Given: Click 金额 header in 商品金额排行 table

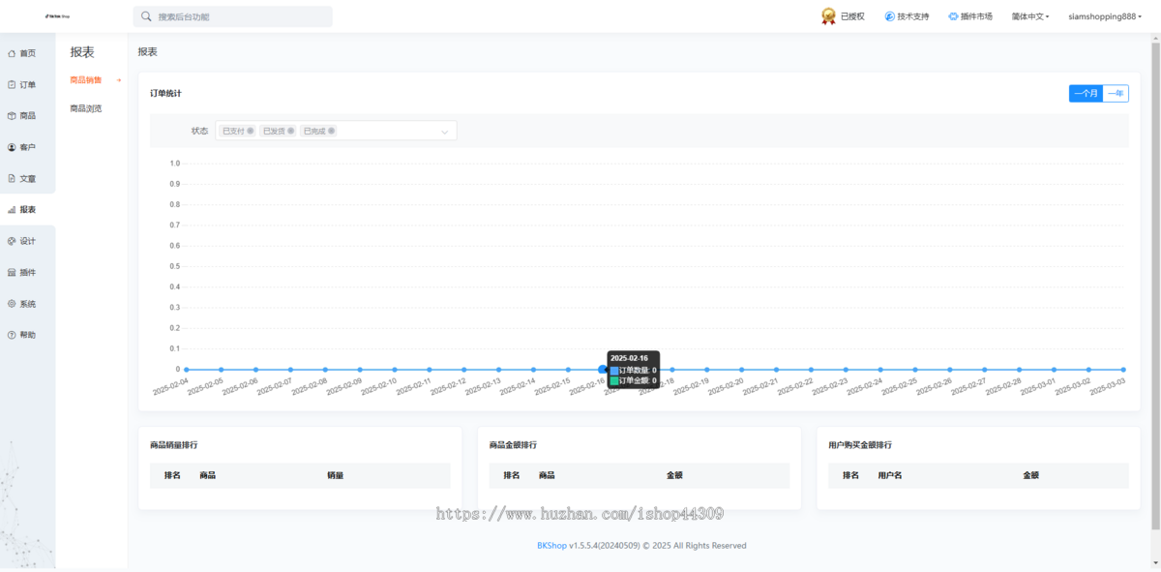Looking at the screenshot, I should [x=675, y=475].
